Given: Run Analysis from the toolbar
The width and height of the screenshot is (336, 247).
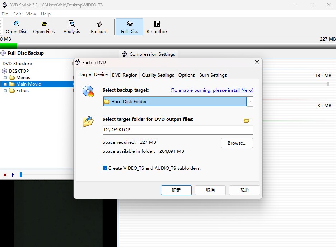Looking at the screenshot, I should [x=71, y=27].
